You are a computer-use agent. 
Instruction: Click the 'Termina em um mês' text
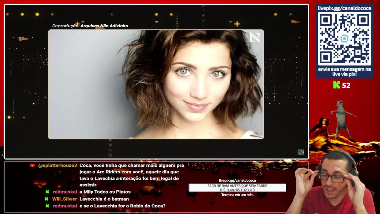(237, 195)
